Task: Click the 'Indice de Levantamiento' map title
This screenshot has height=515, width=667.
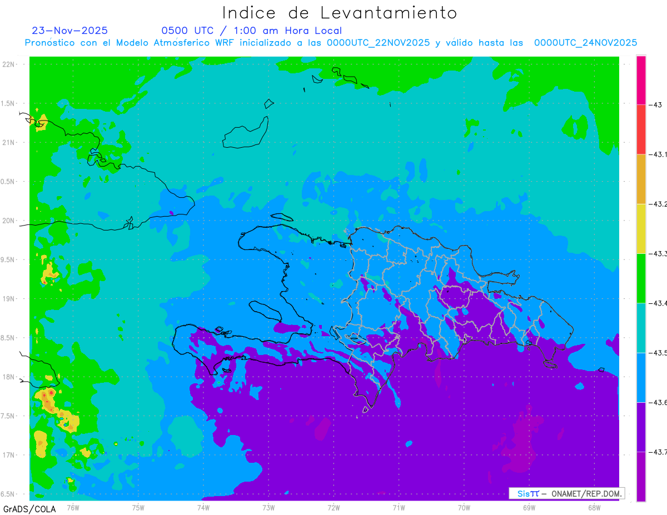Action: (340, 13)
